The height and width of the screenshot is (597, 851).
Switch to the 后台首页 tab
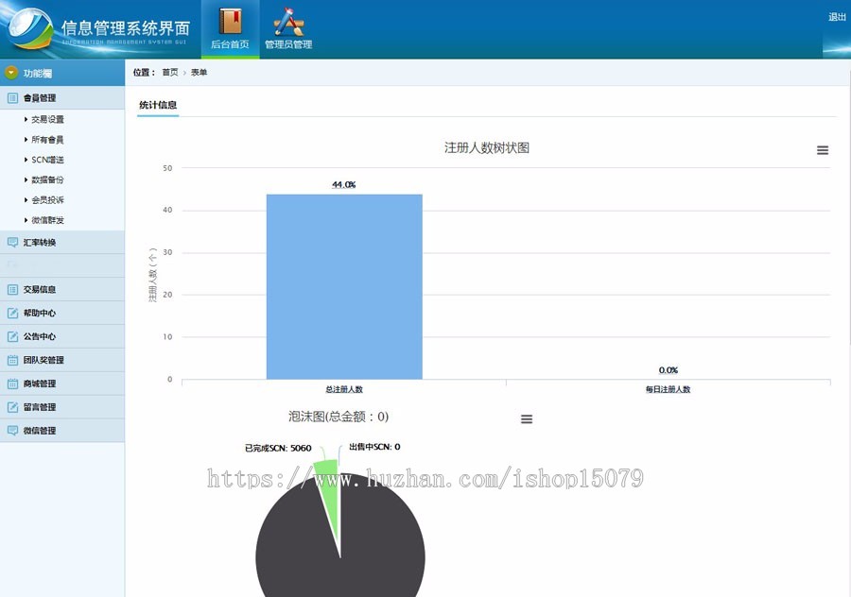[x=230, y=28]
